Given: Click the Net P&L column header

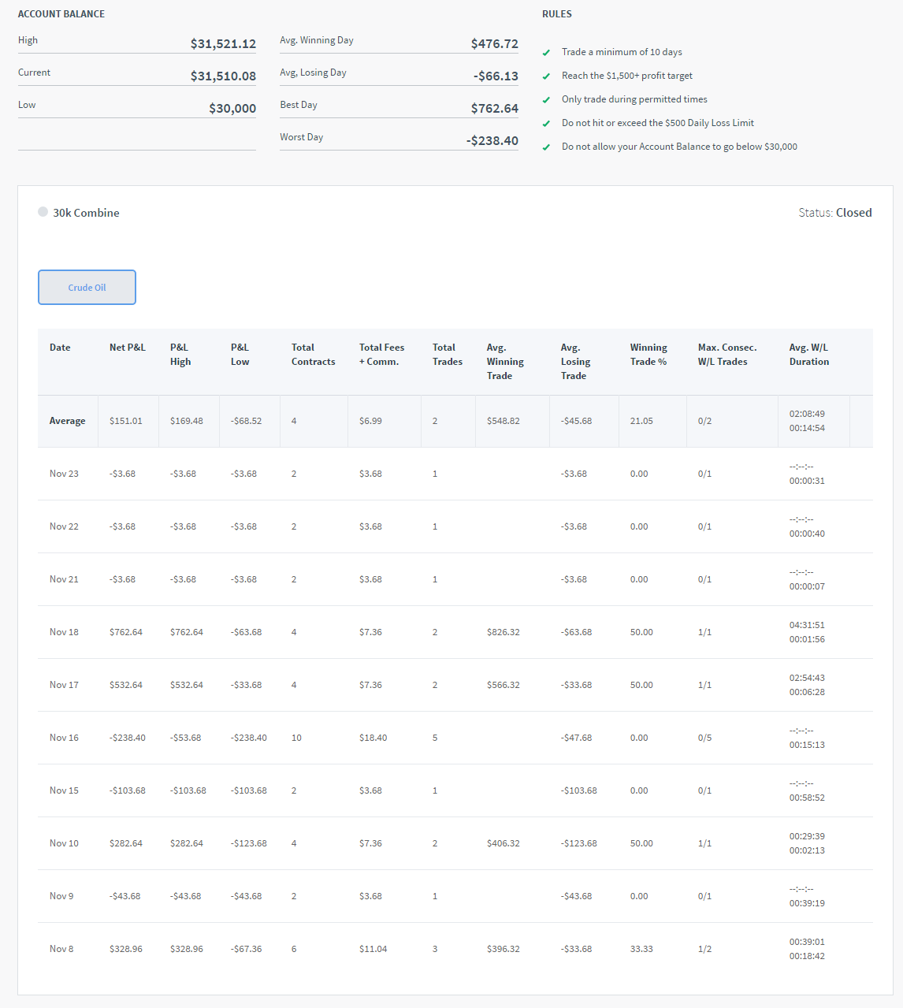Looking at the screenshot, I should tap(128, 348).
